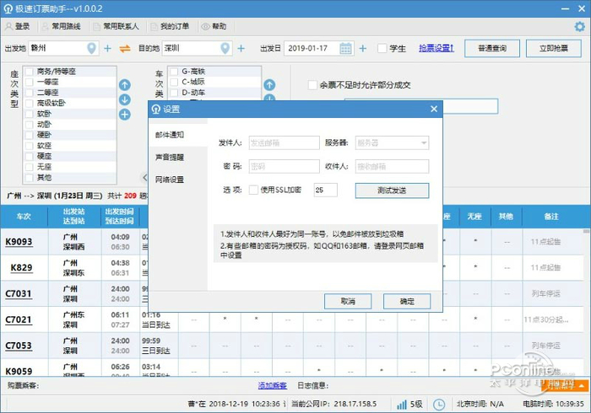
Task: Click the 收件人 recipient email field
Action: [392, 167]
